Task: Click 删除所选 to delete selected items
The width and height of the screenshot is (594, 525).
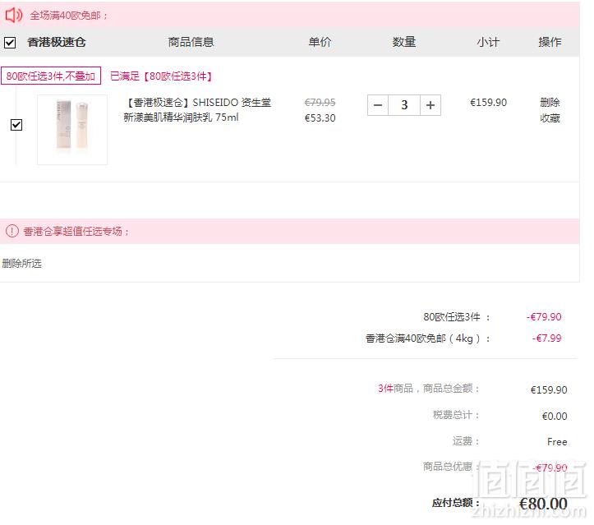Action: [21, 263]
